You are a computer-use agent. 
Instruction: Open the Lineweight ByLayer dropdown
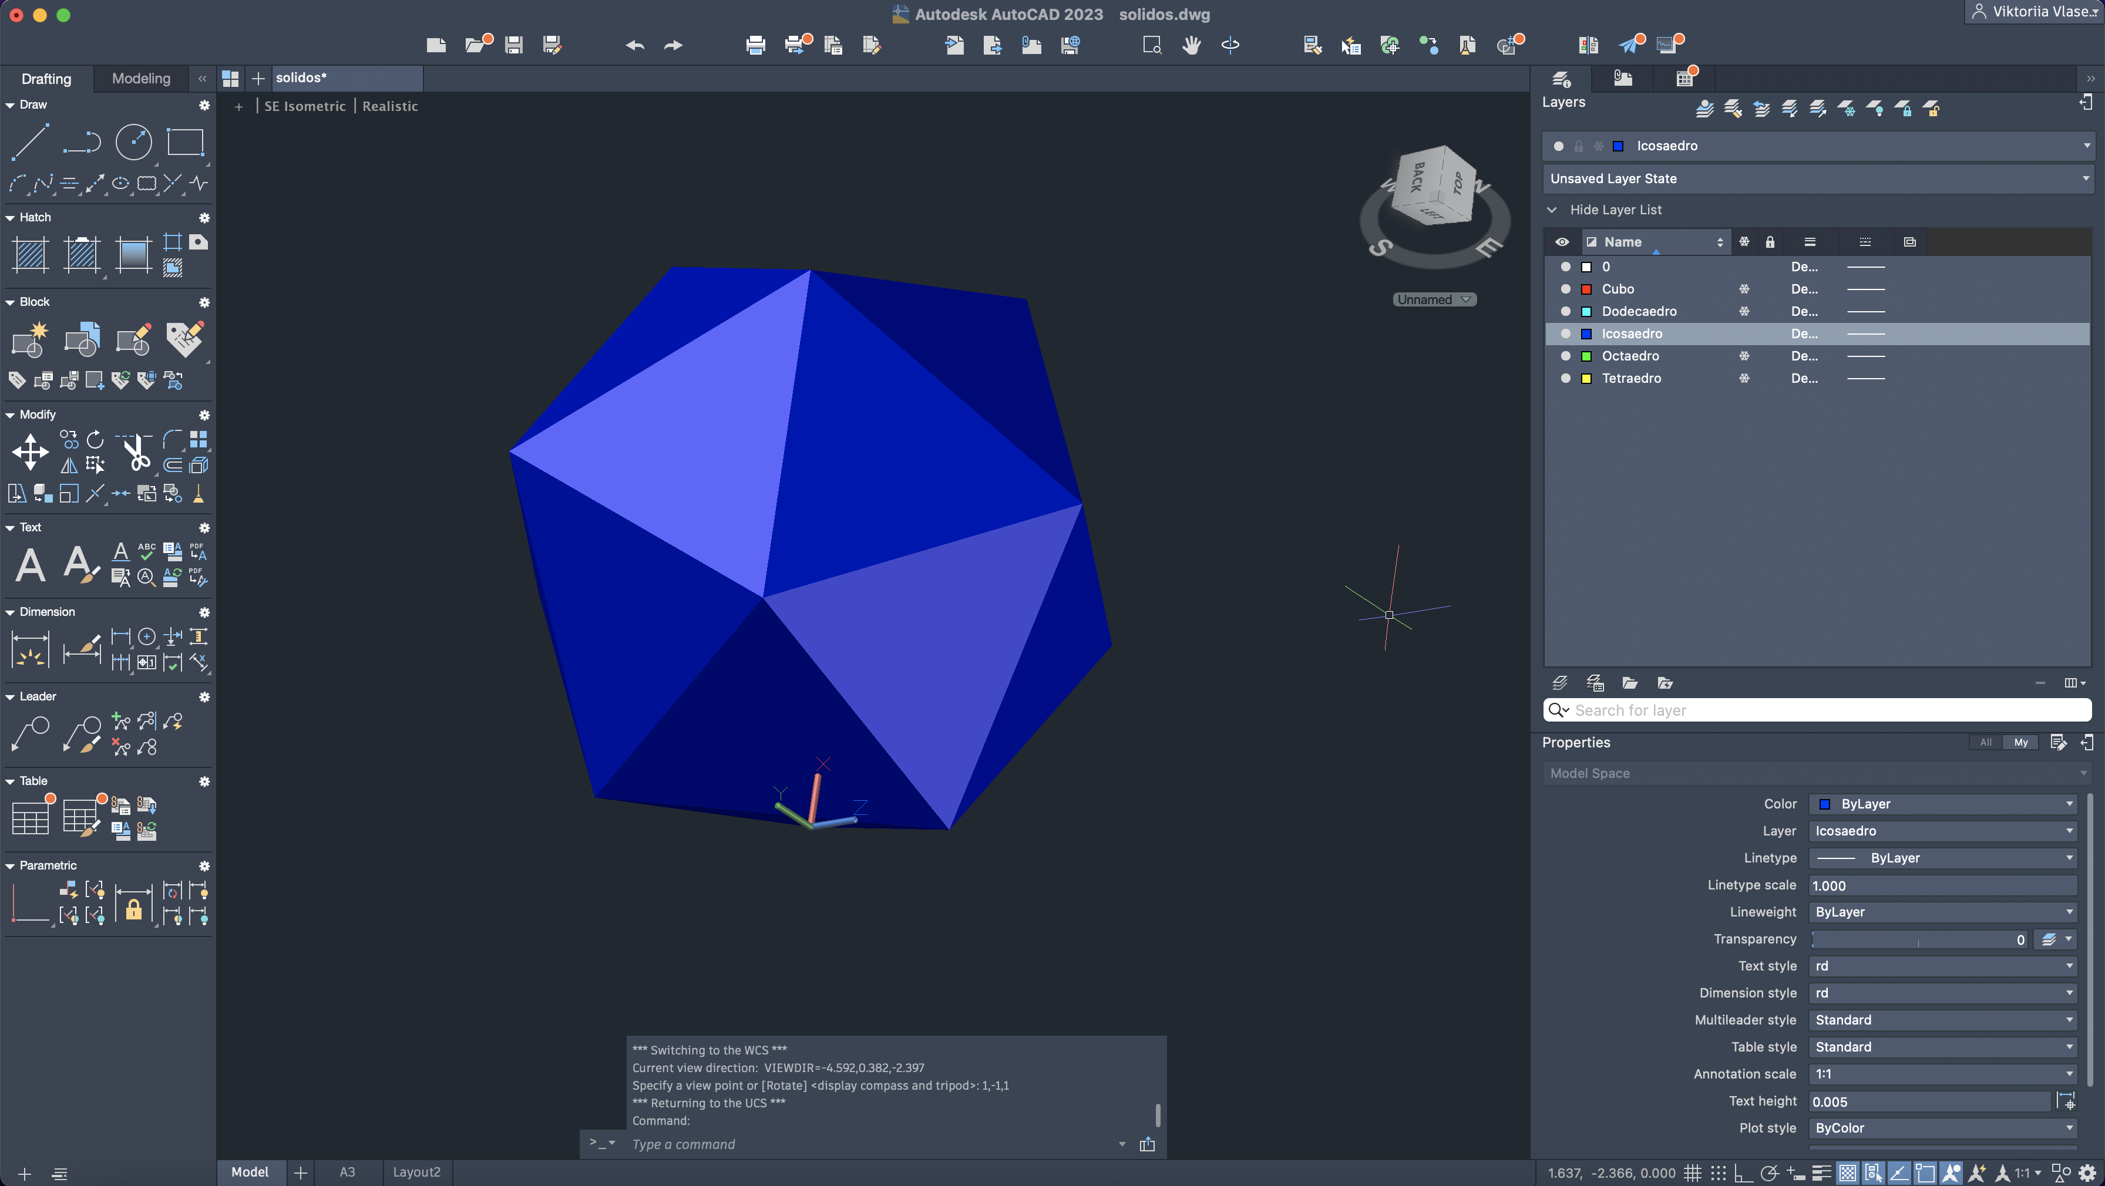click(x=1942, y=912)
